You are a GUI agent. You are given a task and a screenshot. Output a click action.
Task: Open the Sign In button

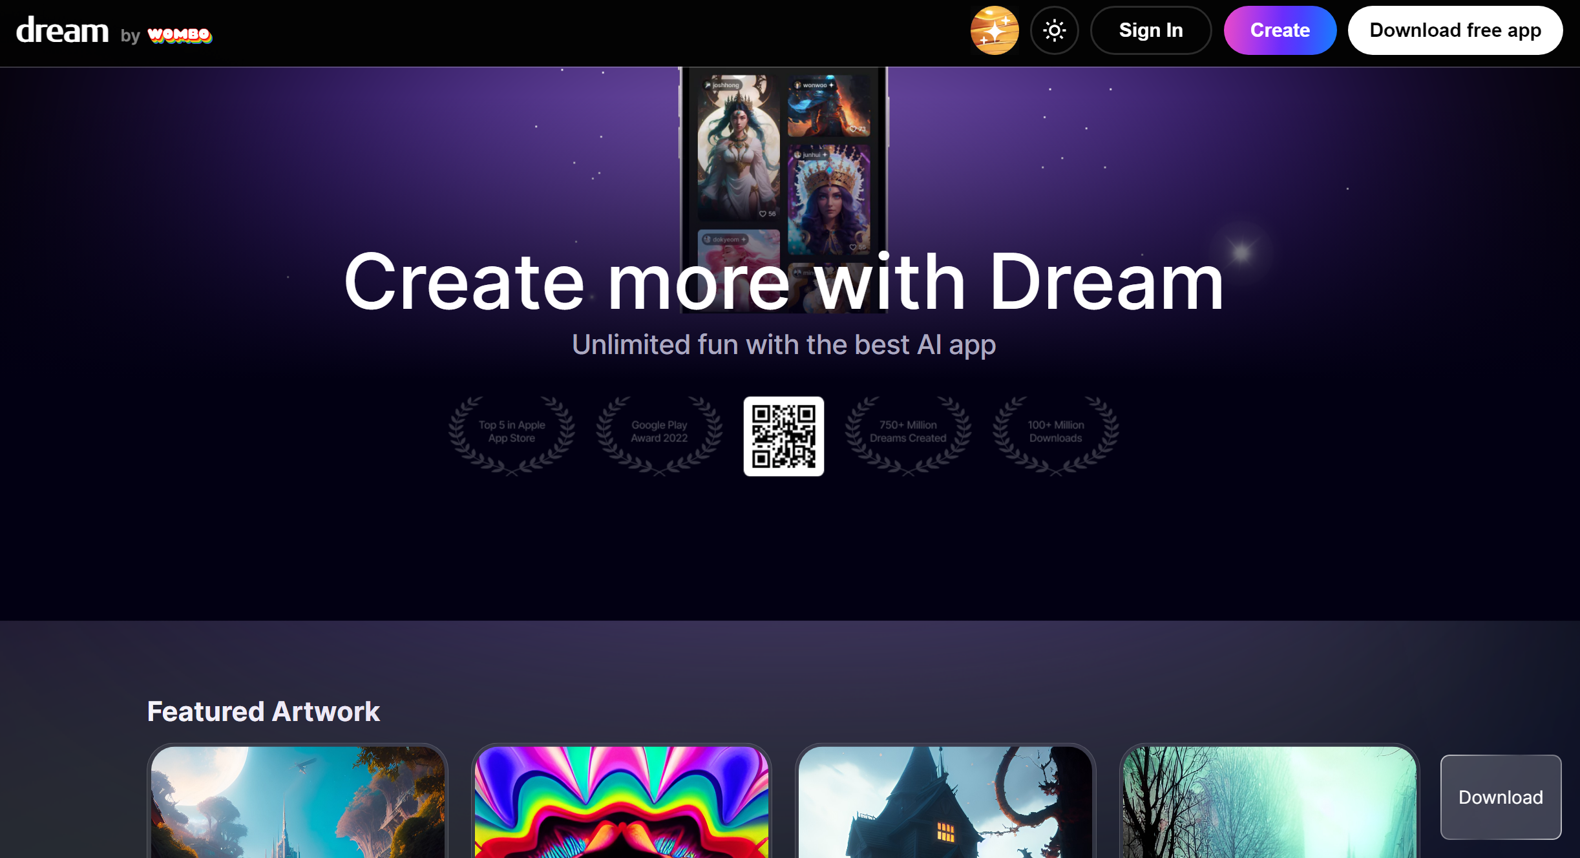(1150, 30)
